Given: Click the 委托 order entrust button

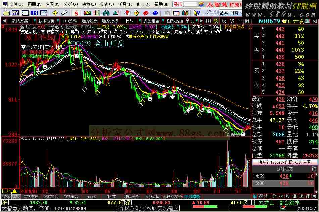Looking at the screenshot, I should (x=178, y=4).
